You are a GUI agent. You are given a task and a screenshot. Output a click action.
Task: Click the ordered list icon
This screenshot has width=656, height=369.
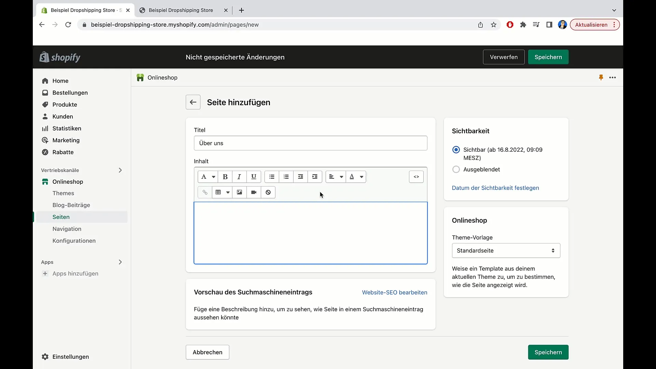[x=286, y=177]
